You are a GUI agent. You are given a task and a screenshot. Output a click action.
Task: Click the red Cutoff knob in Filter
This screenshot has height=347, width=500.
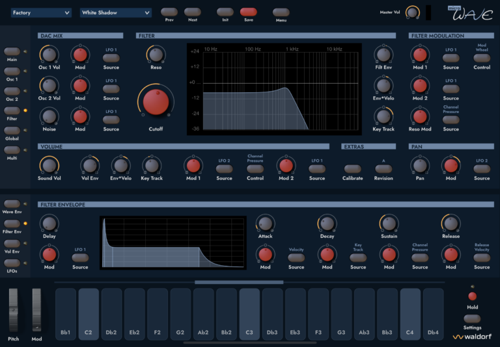[155, 103]
